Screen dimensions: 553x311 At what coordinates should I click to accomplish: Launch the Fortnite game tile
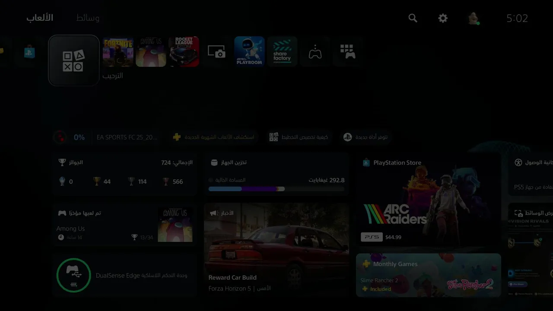coord(118,51)
